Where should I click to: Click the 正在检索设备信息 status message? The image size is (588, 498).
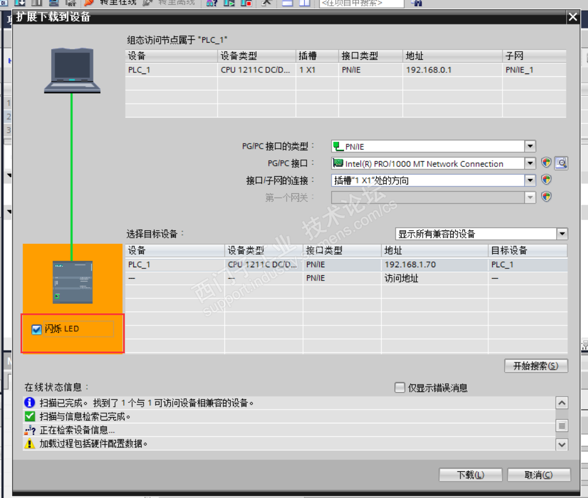click(77, 430)
